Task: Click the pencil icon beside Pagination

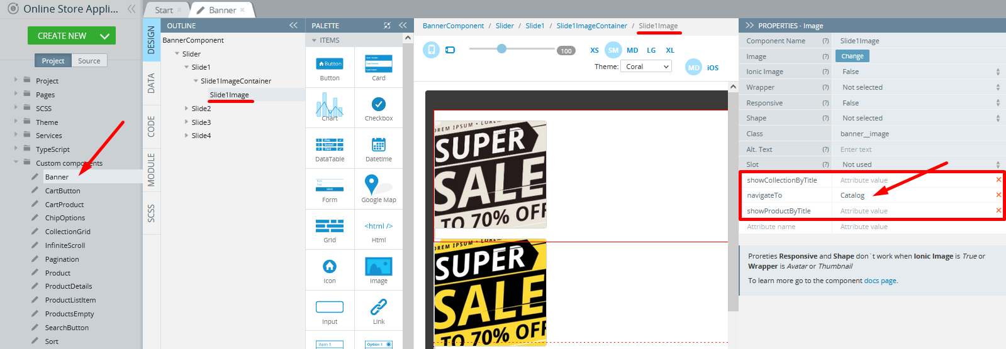Action: [35, 259]
